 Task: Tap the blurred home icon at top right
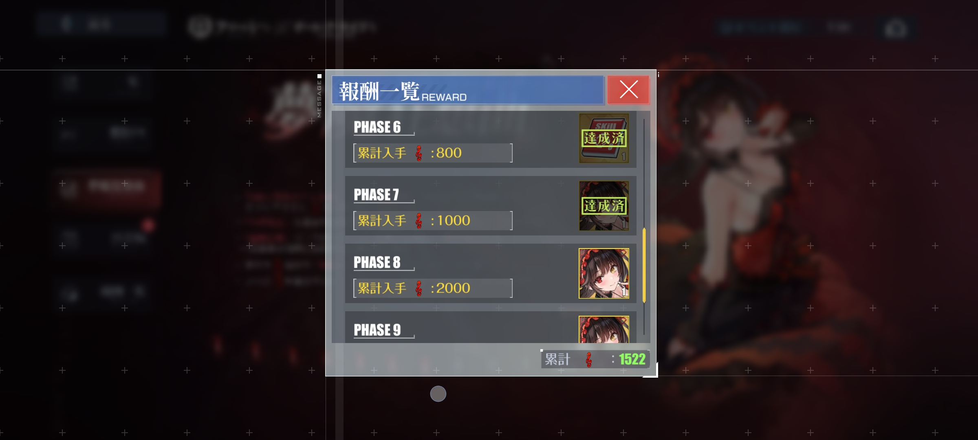[x=896, y=29]
